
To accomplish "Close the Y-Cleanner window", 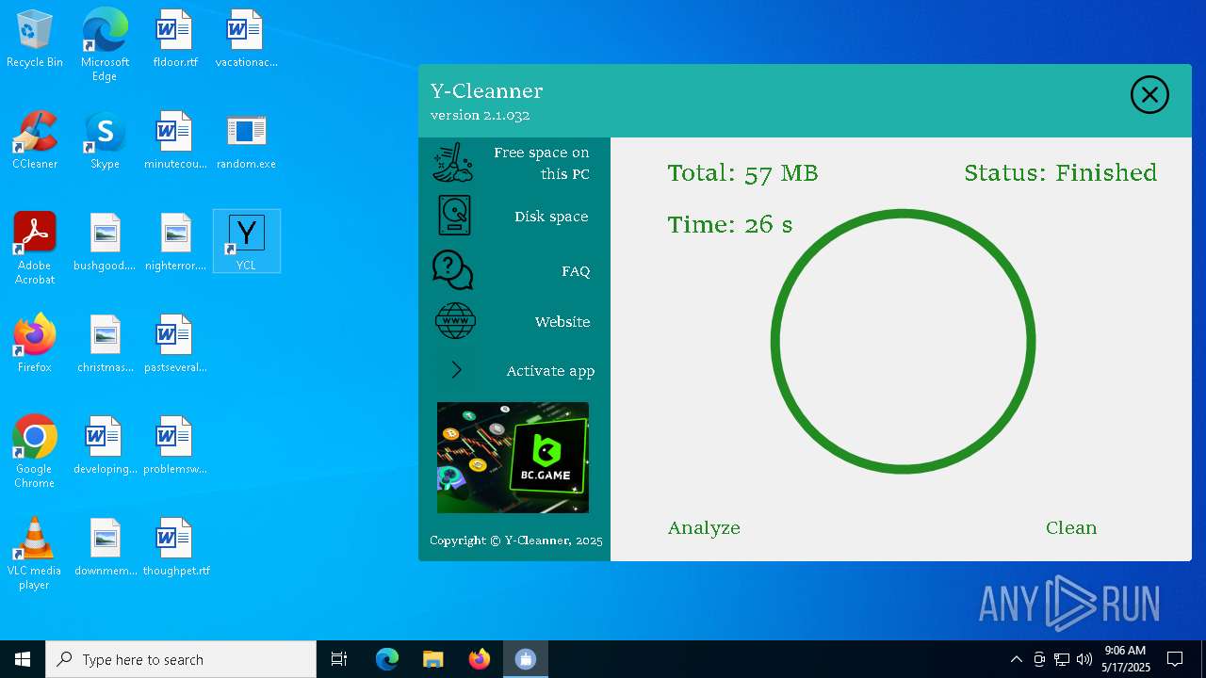I will click(1149, 95).
